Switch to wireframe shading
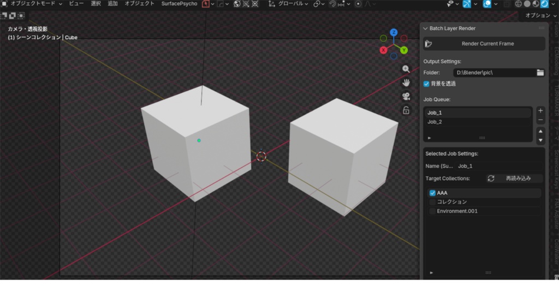This screenshot has height=303, width=559. click(519, 4)
